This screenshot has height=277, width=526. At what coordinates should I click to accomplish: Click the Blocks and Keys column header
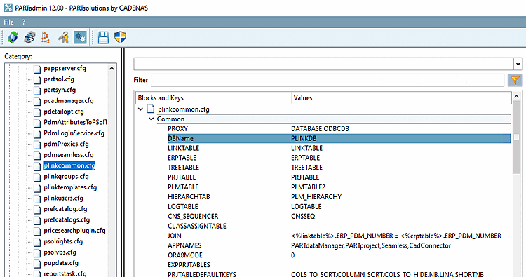tap(213, 98)
